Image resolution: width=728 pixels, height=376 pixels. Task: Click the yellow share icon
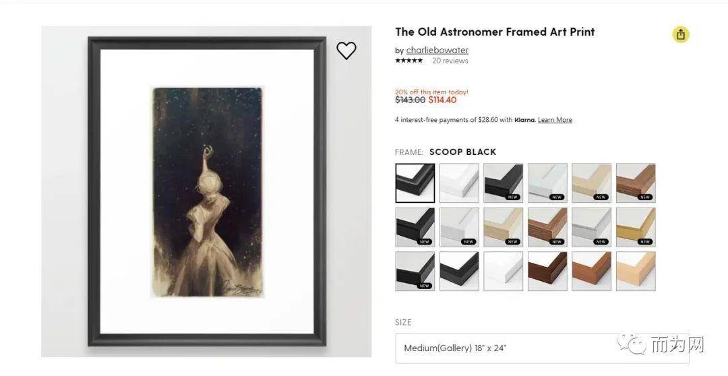point(681,34)
